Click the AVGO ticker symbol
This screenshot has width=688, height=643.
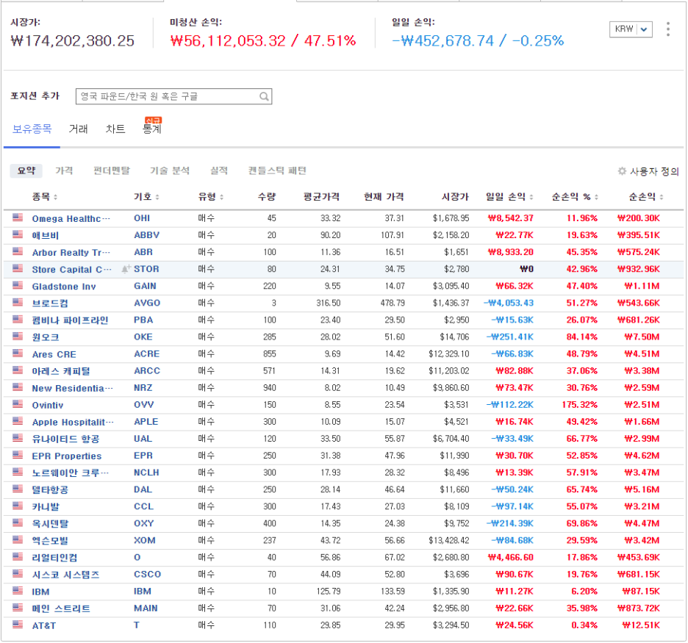147,303
